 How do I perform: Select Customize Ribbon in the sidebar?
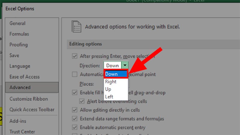(x=28, y=99)
